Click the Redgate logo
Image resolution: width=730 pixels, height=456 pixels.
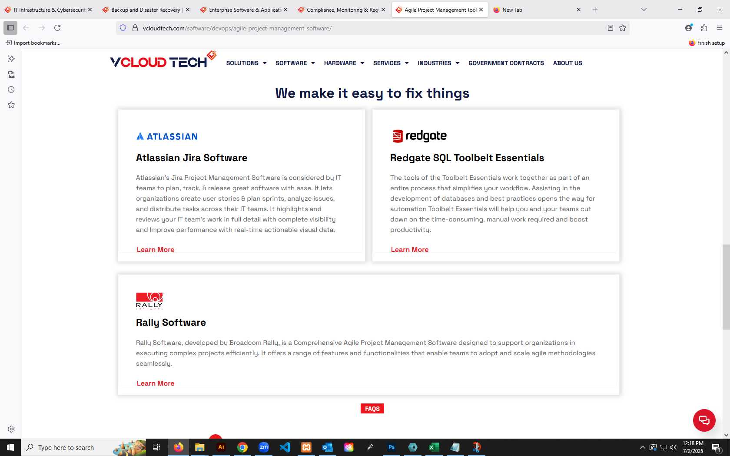coord(419,136)
